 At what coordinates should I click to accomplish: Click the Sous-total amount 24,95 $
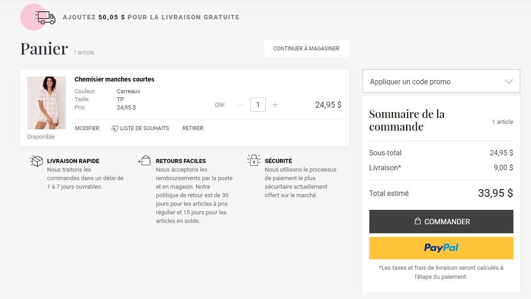click(x=501, y=153)
